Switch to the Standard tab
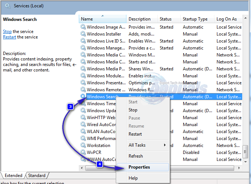251x184 pixels. tap(37, 176)
